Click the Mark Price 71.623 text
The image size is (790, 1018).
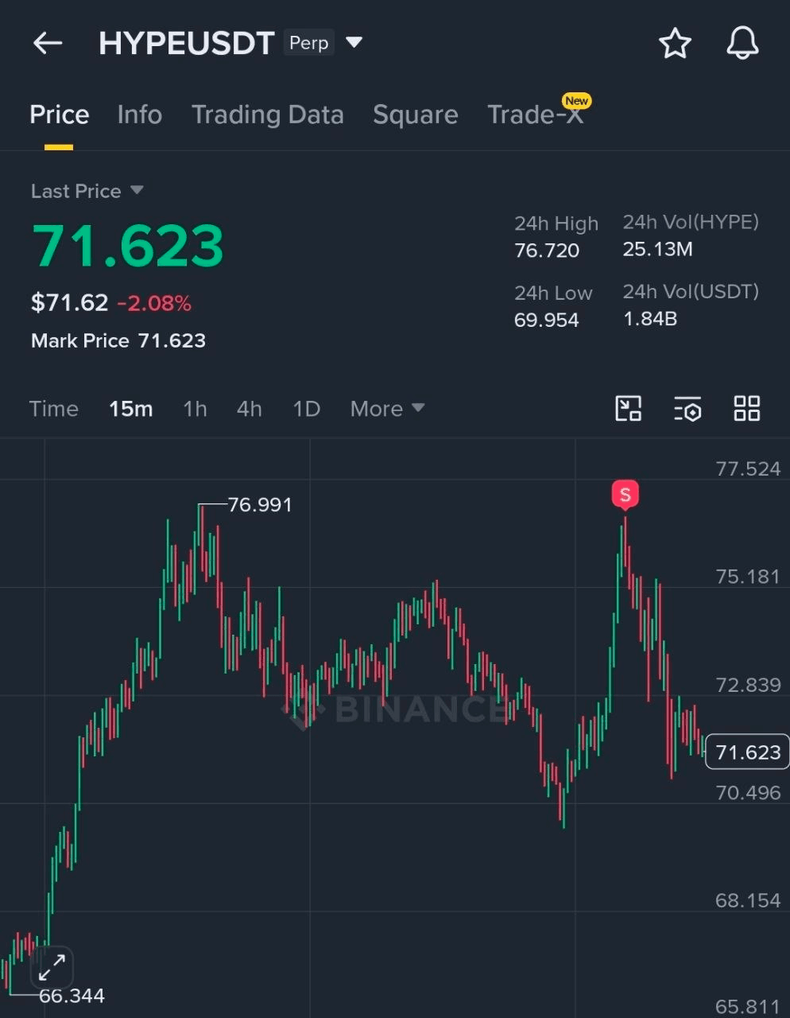point(118,340)
